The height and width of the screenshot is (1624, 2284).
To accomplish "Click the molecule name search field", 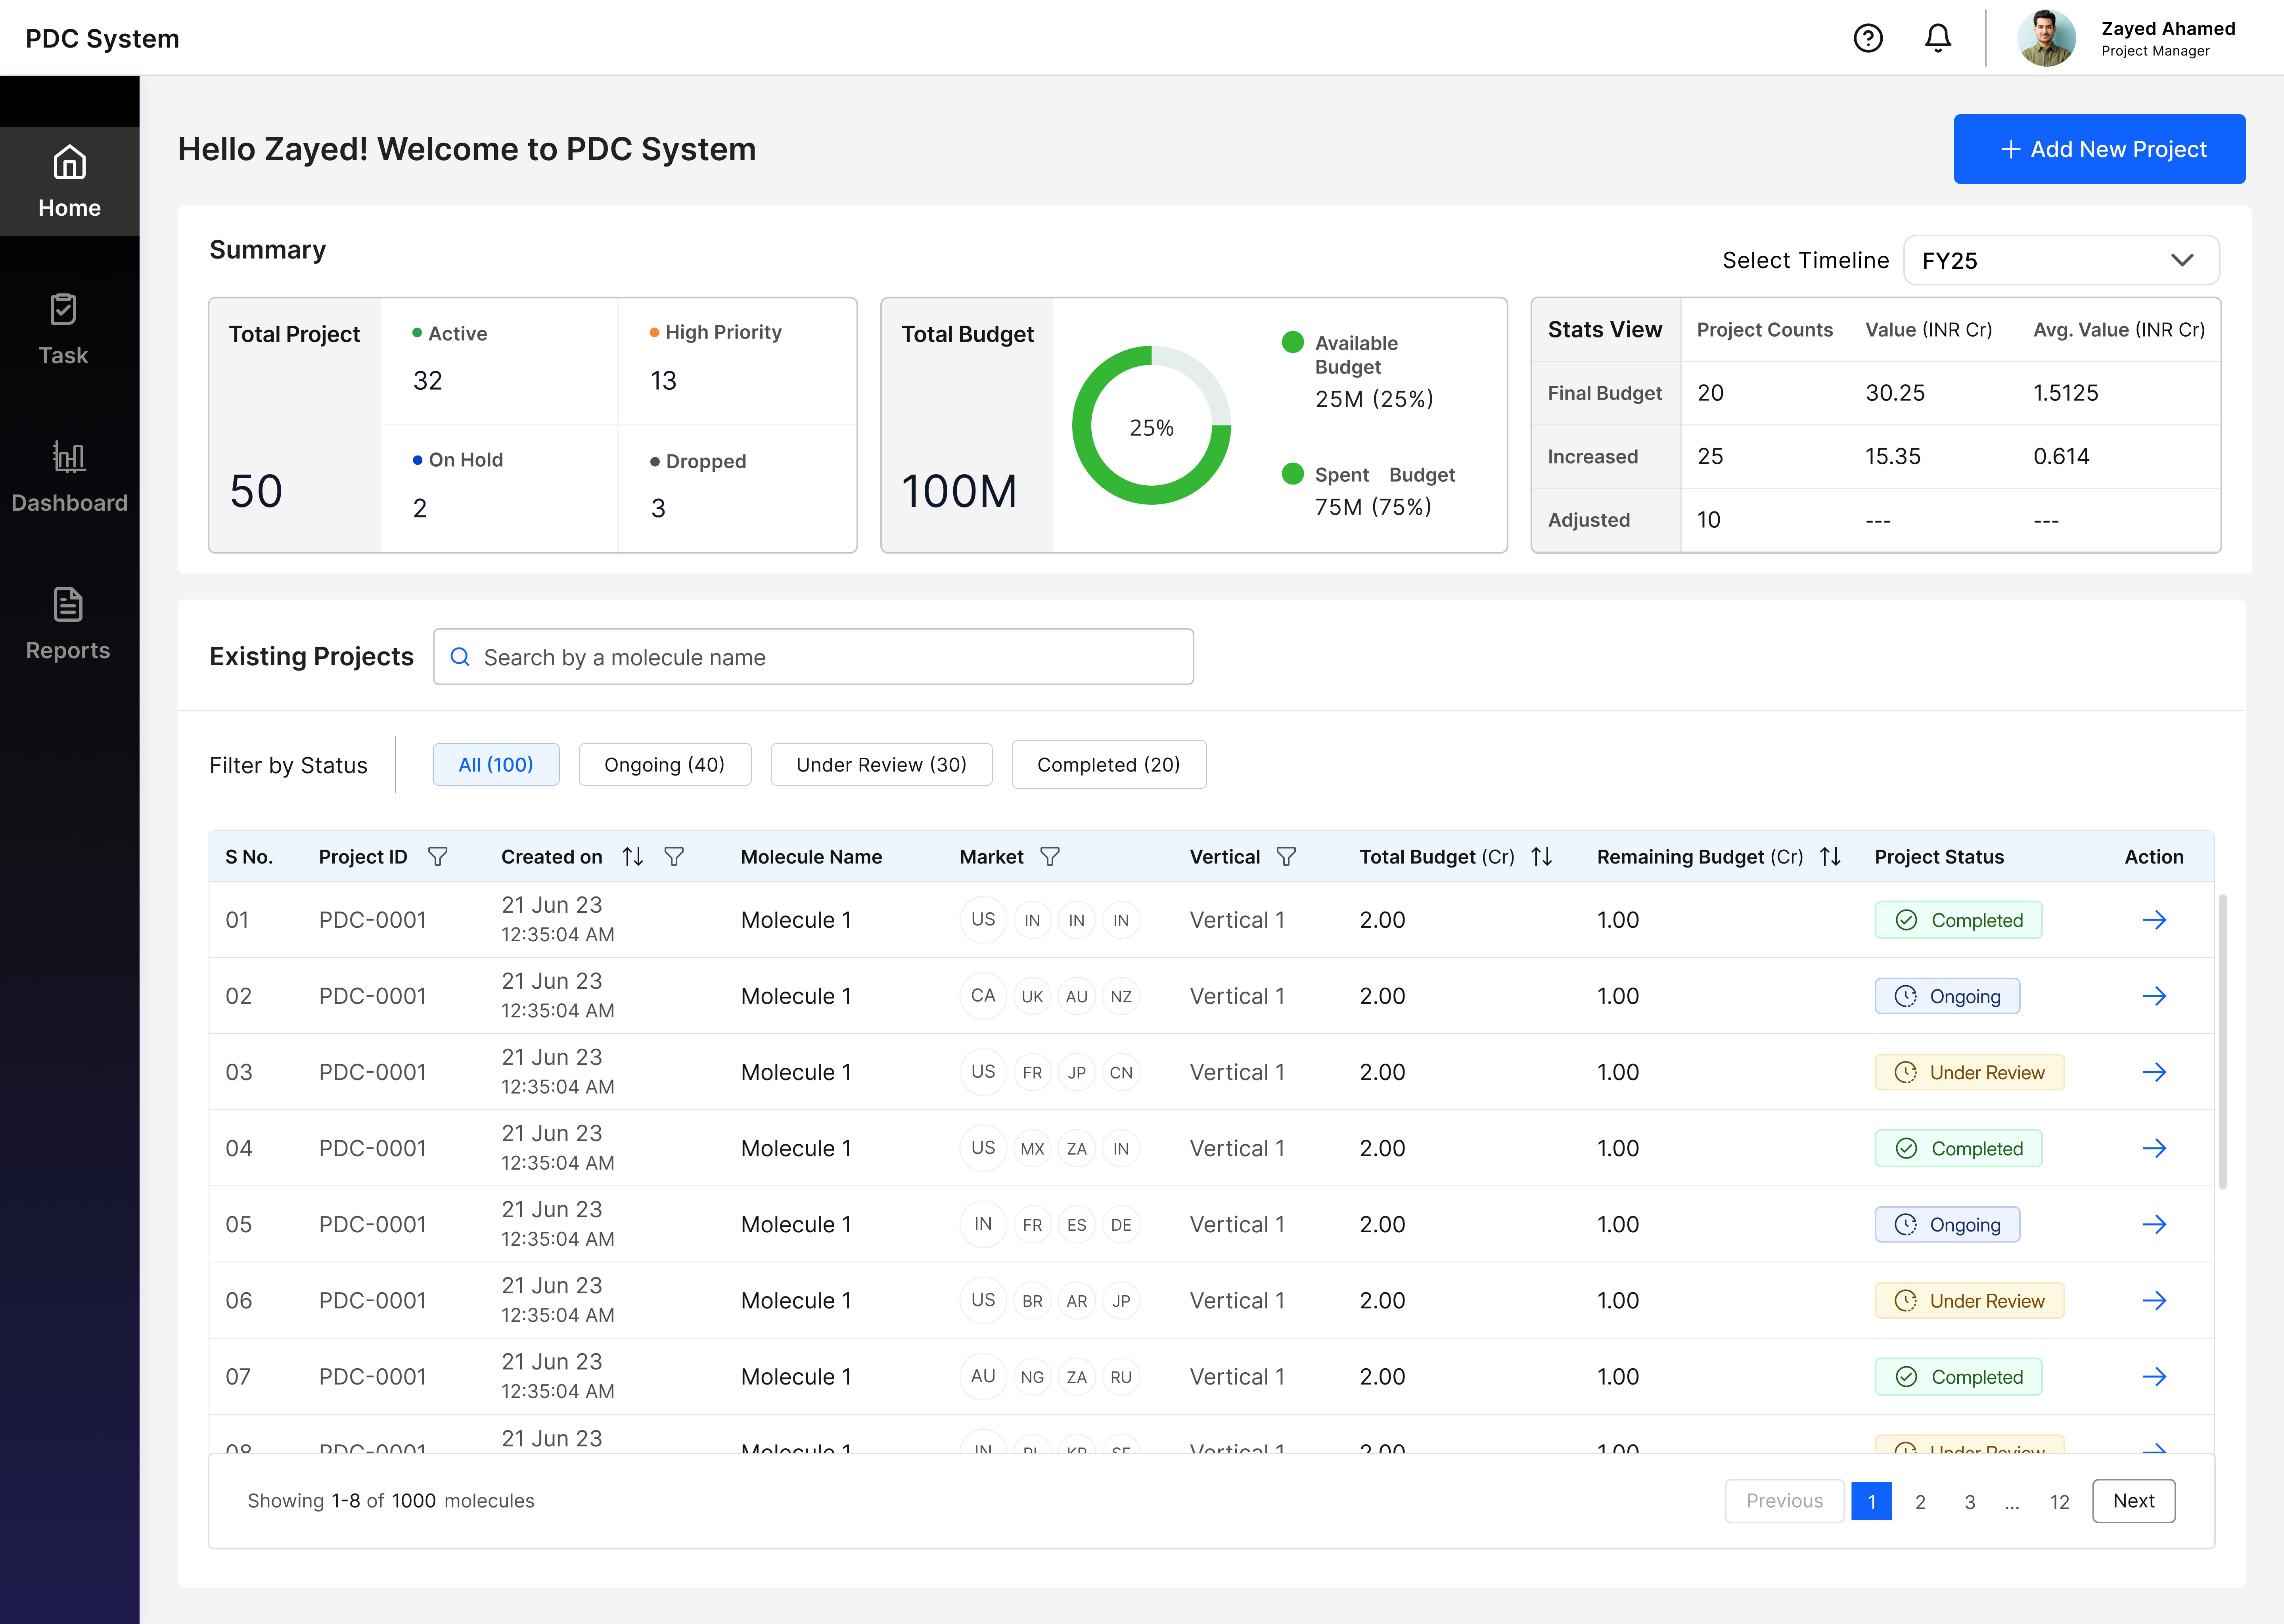I will pyautogui.click(x=812, y=657).
